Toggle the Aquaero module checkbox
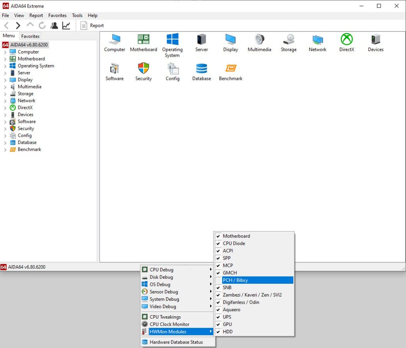The width and height of the screenshot is (406, 348). [218, 310]
